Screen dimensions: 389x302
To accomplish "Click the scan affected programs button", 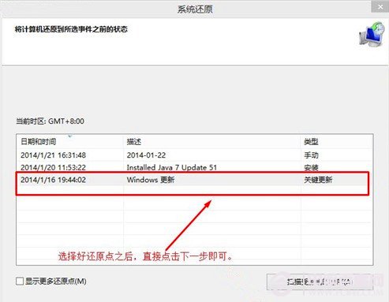I will tap(320, 281).
